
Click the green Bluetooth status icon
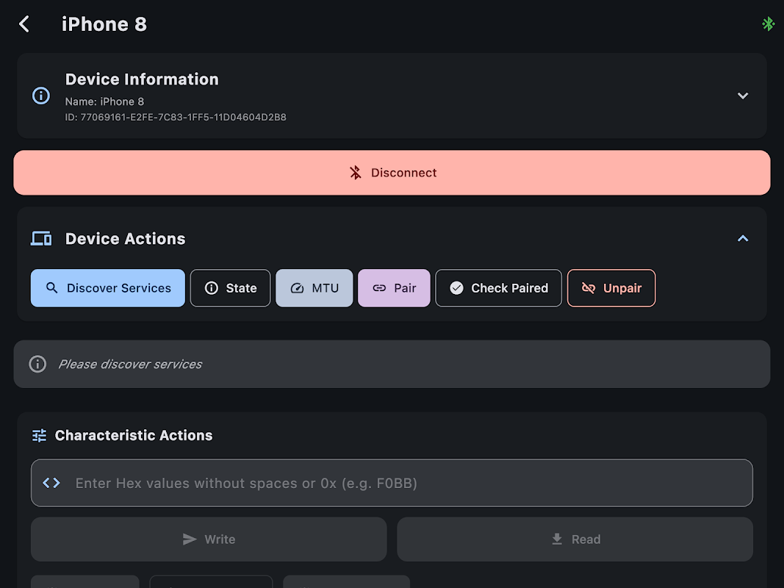(x=768, y=24)
